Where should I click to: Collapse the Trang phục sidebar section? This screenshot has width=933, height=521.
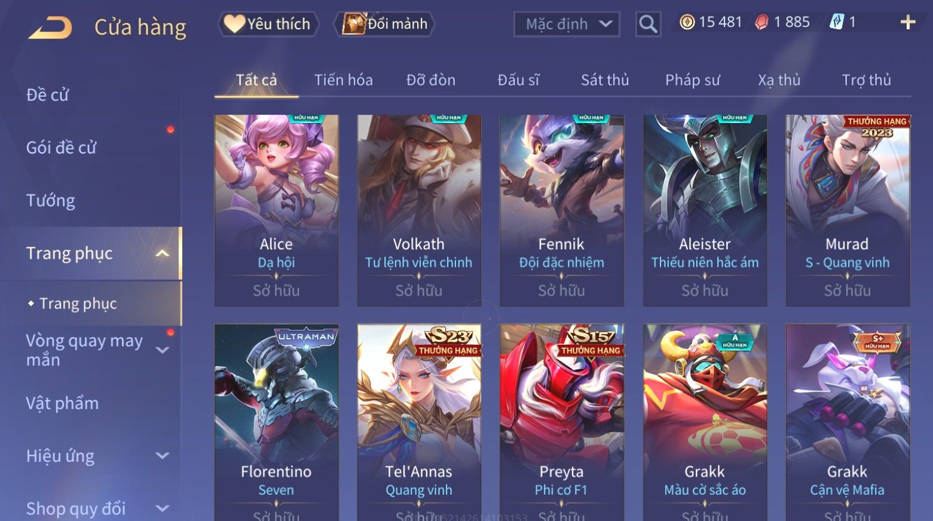coord(162,253)
